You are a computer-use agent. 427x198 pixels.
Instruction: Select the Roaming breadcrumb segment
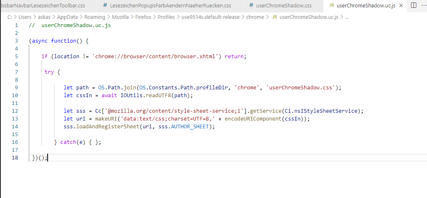(x=94, y=17)
